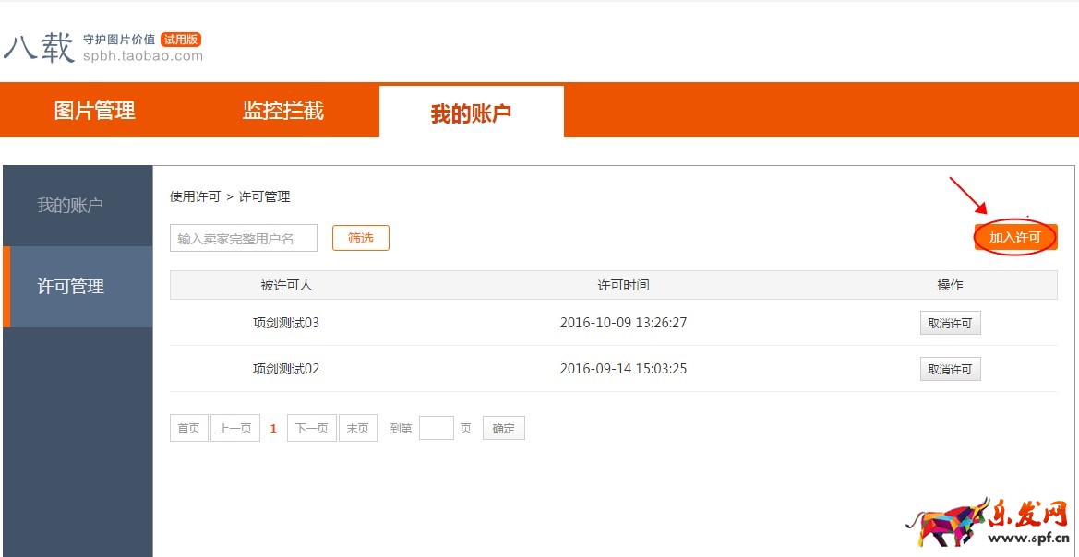Cancel permission for 项剑测试03

click(x=950, y=322)
